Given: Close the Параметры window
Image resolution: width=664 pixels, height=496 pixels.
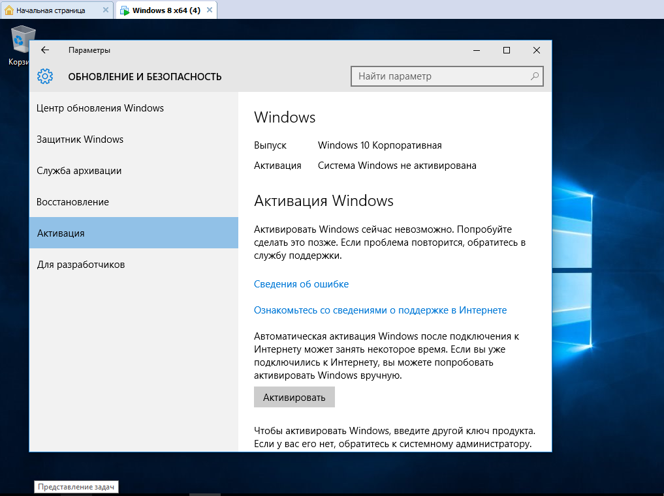Looking at the screenshot, I should (537, 50).
